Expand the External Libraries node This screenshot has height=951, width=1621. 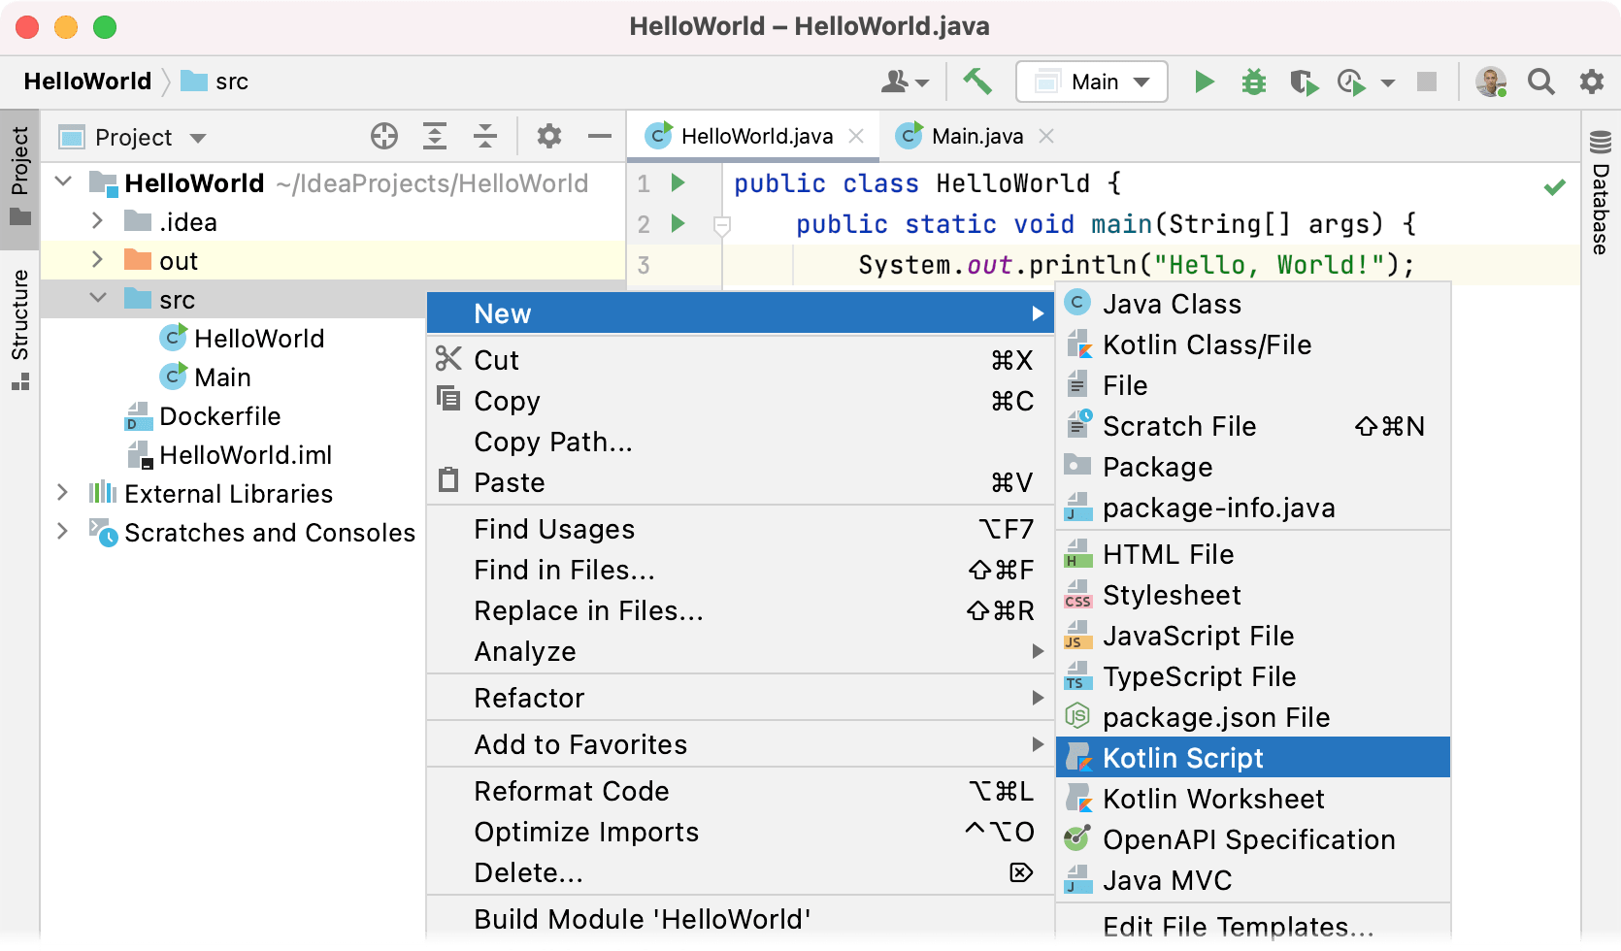[x=62, y=493]
